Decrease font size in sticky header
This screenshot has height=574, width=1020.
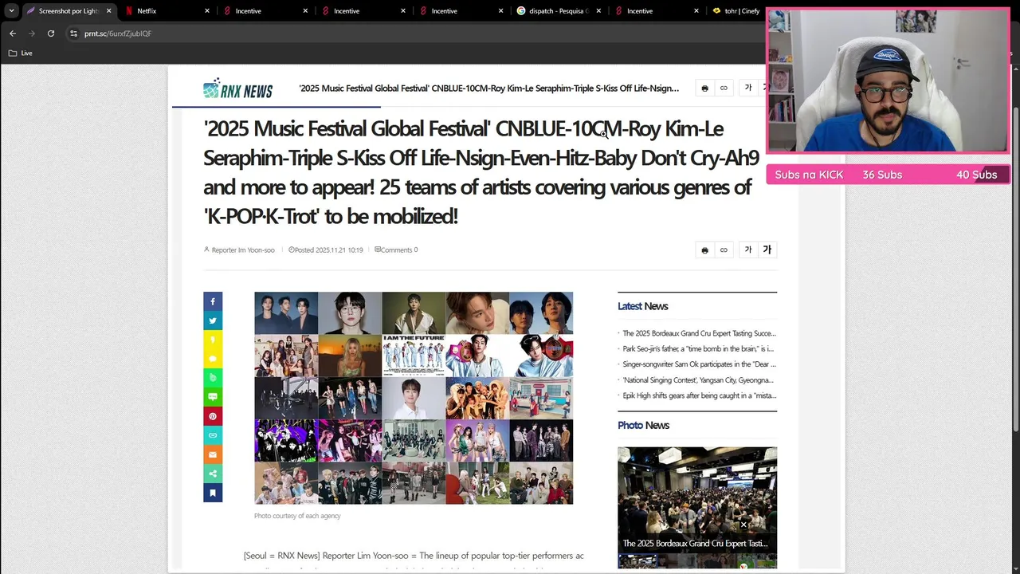[x=747, y=88]
